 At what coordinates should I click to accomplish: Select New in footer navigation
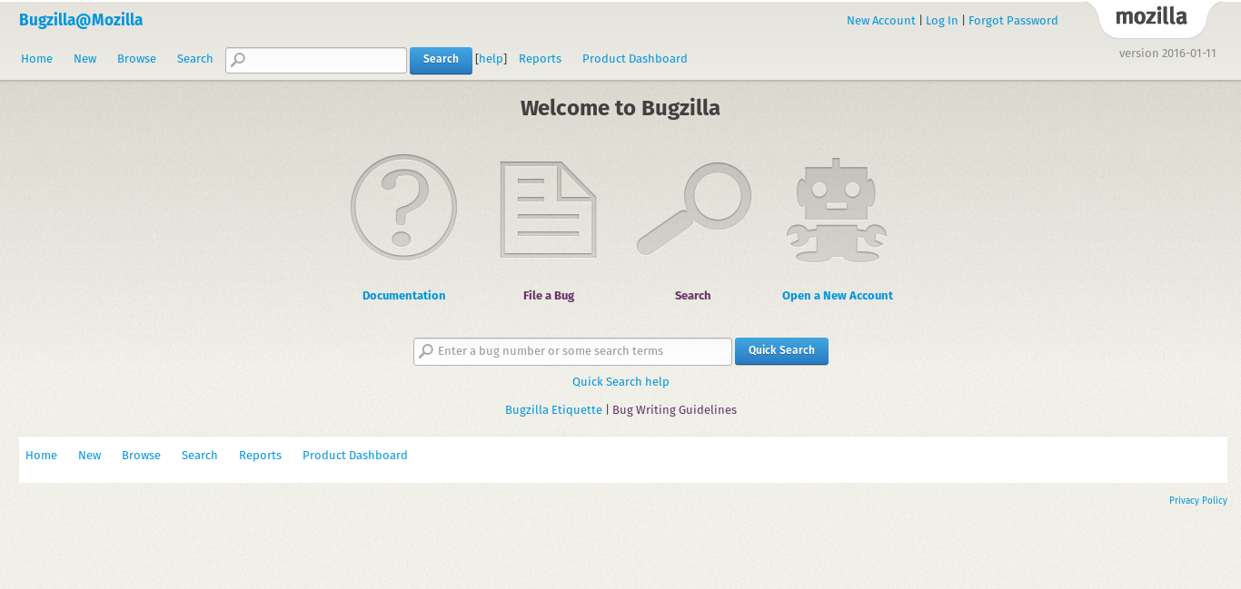[x=90, y=456]
